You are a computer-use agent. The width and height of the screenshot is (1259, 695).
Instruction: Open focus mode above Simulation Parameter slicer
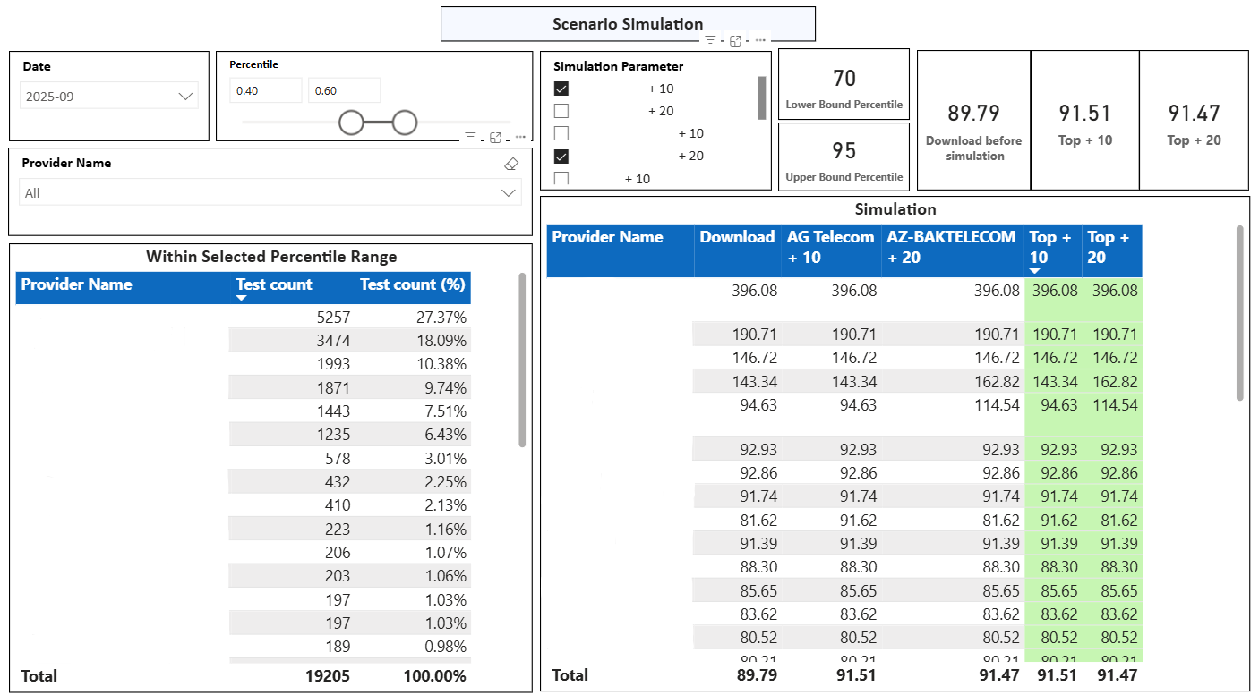tap(735, 40)
